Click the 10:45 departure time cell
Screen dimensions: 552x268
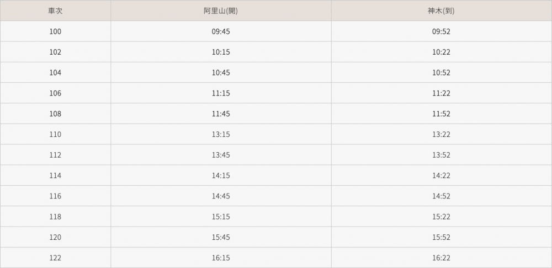coord(221,73)
